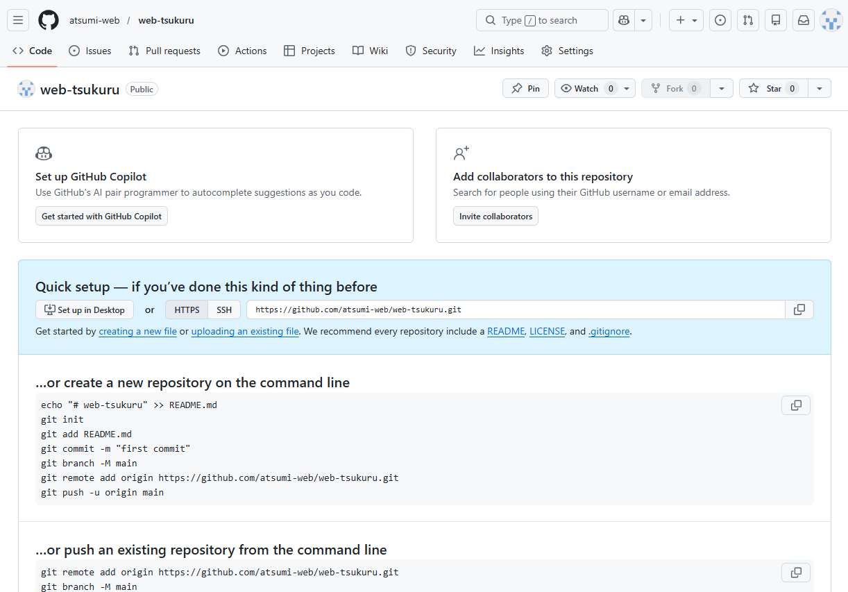This screenshot has height=592, width=848.
Task: Open the Settings tab
Action: (567, 51)
